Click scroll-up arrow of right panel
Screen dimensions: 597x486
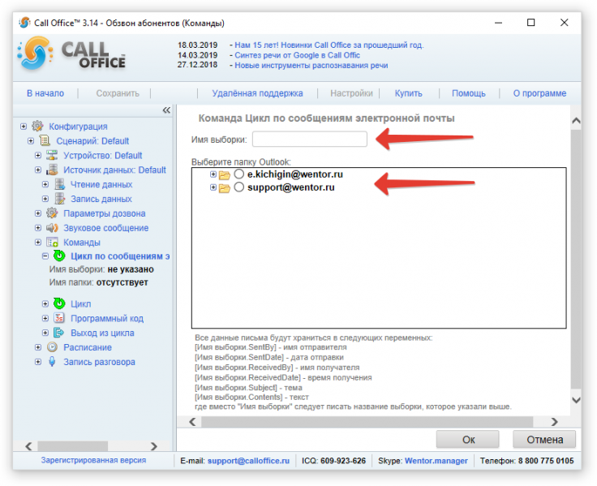[576, 121]
